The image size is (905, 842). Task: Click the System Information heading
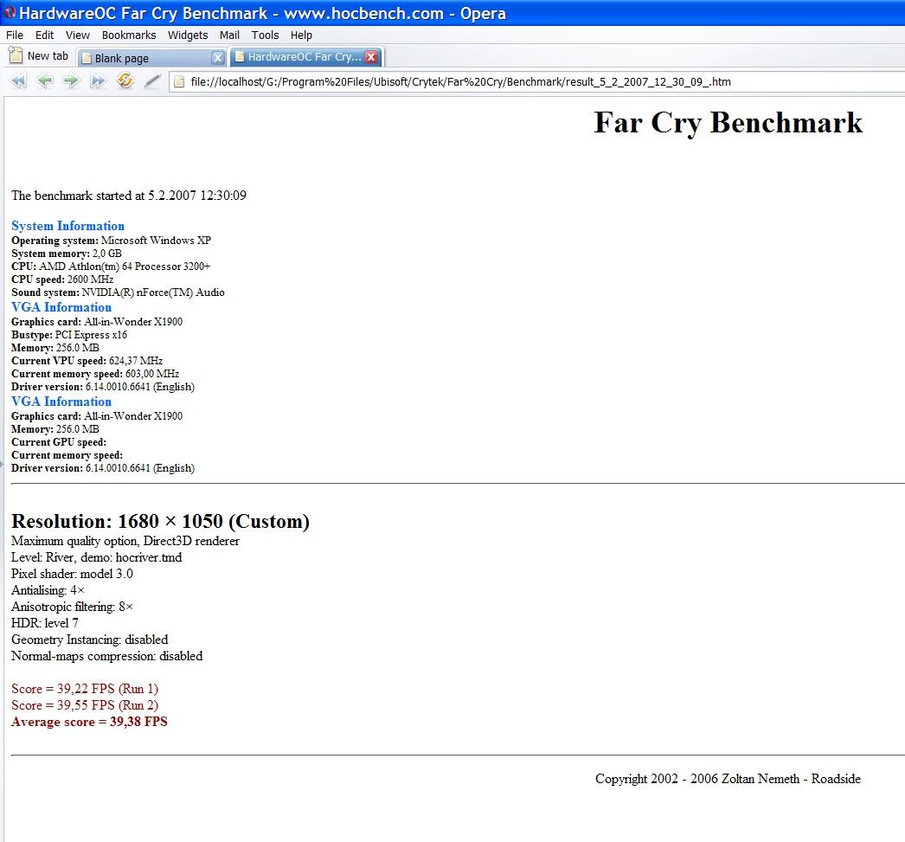click(67, 226)
